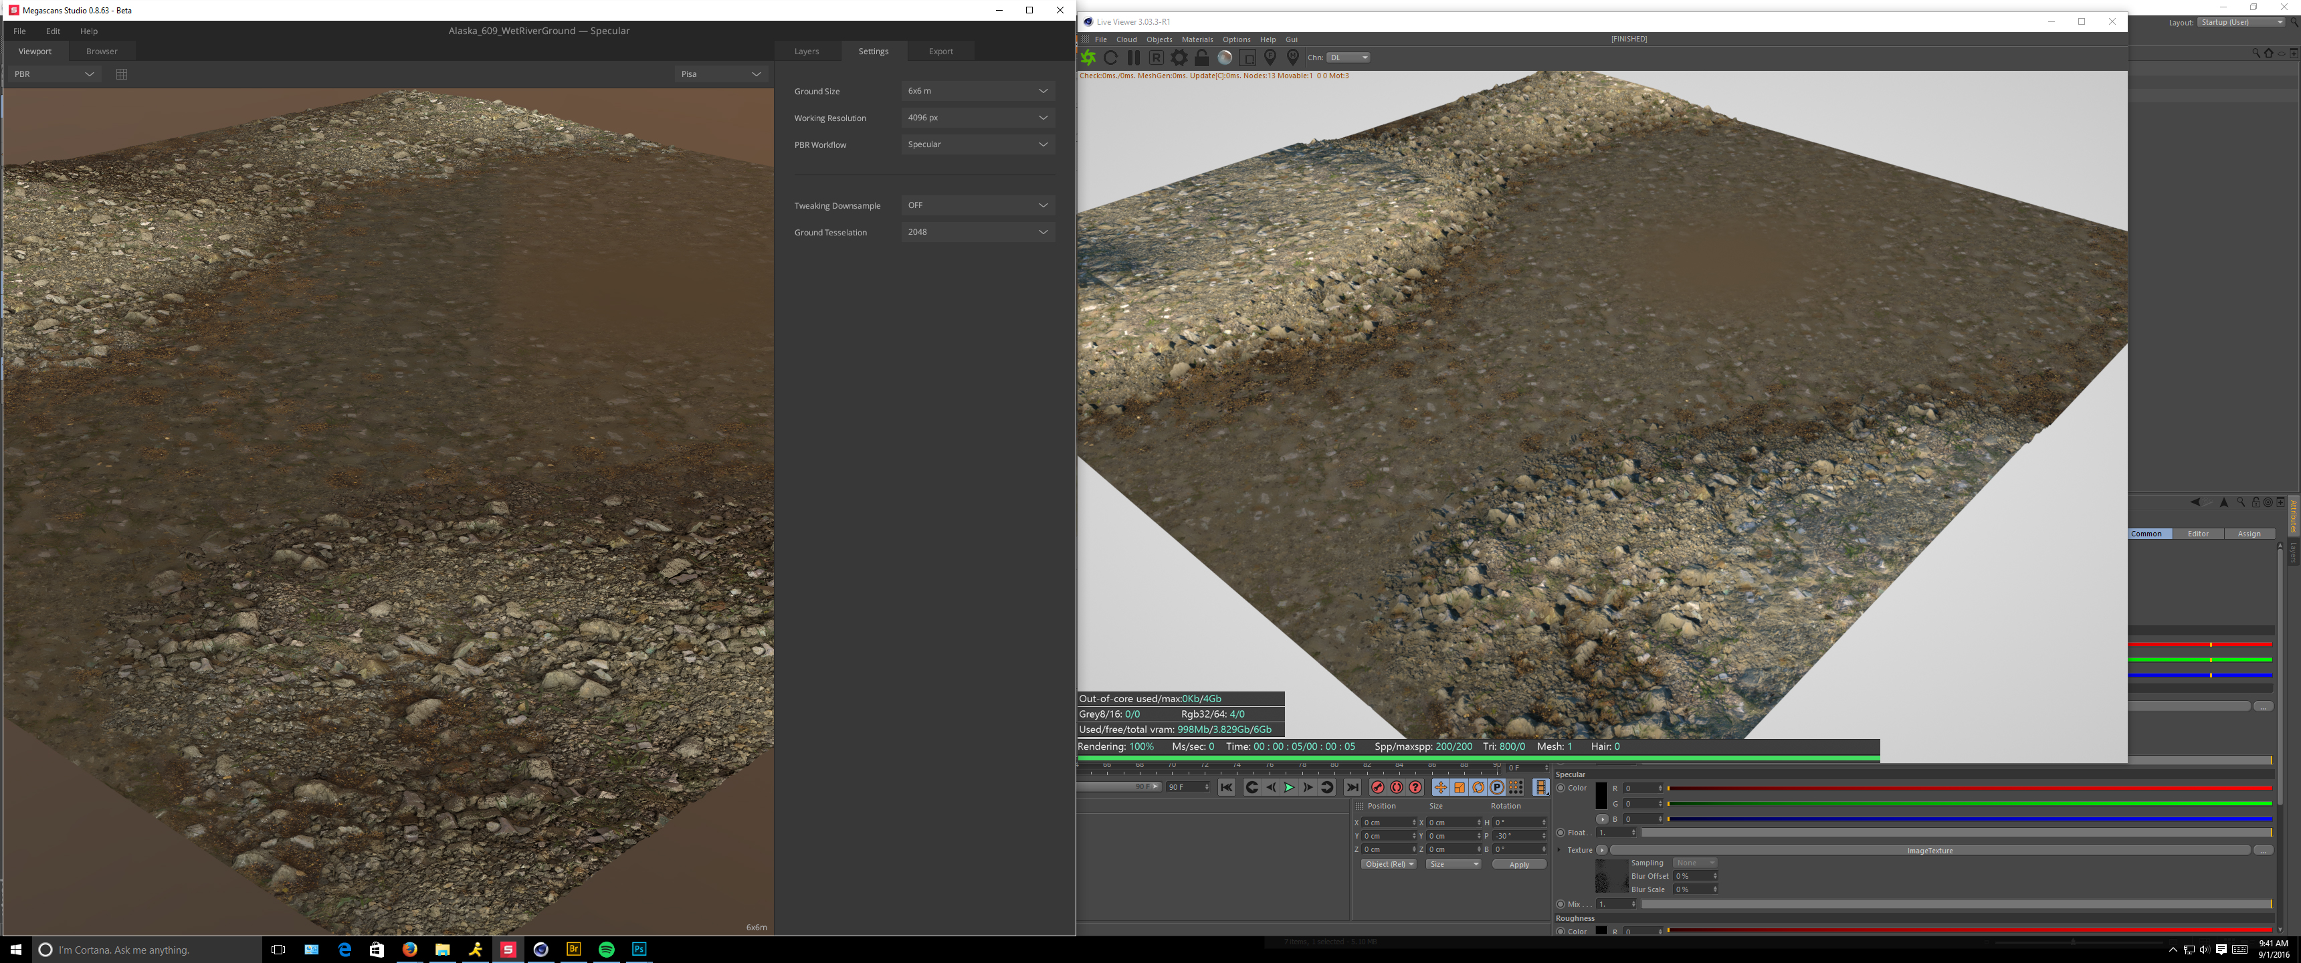
Task: Open the Chn DL channel dropdown
Action: (x=1348, y=57)
